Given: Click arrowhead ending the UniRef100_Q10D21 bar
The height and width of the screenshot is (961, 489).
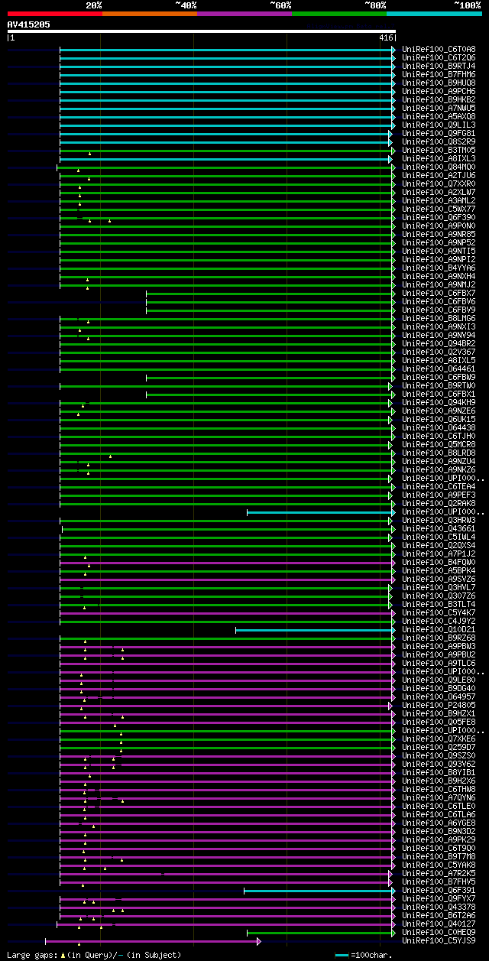Looking at the screenshot, I should (x=393, y=630).
